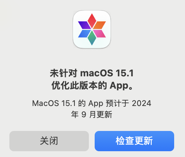Click the pink petal of the app icon
The image size is (185, 157).
[x=100, y=34]
